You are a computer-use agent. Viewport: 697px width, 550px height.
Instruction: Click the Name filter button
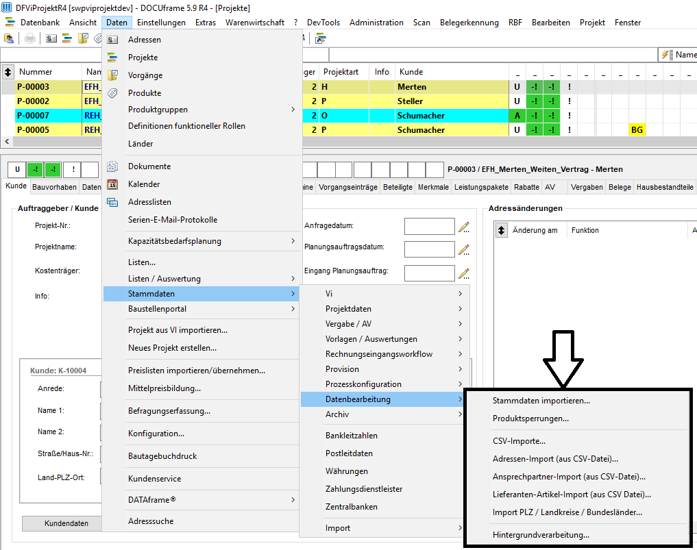678,55
